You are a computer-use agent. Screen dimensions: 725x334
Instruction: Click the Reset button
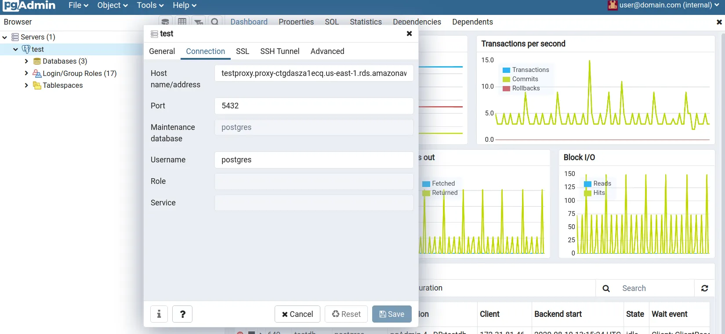click(346, 314)
